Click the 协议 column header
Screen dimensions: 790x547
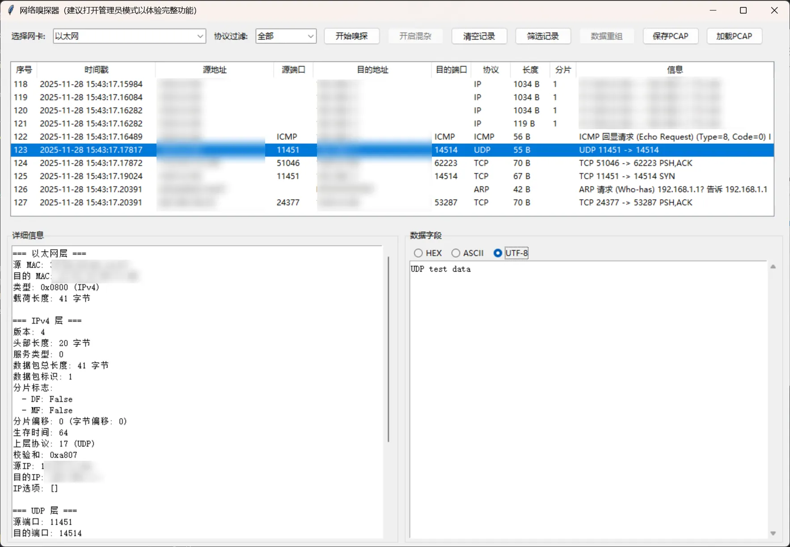pyautogui.click(x=490, y=70)
